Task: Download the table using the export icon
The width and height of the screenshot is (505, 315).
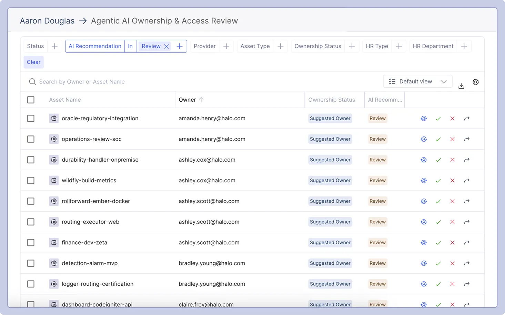Action: click(461, 86)
